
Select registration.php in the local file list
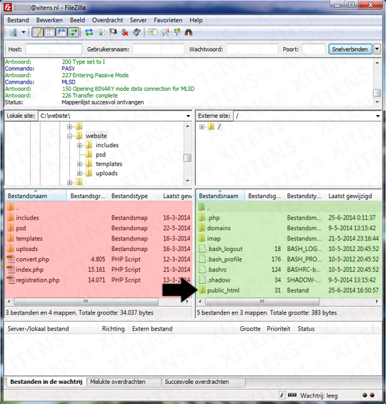[38, 280]
